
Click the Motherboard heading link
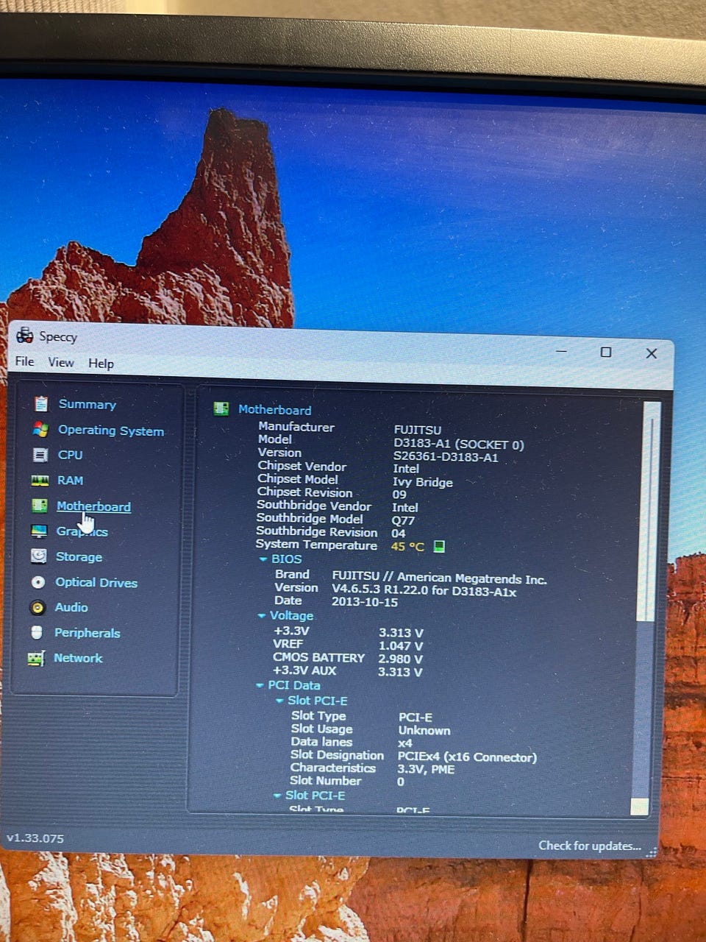point(274,410)
